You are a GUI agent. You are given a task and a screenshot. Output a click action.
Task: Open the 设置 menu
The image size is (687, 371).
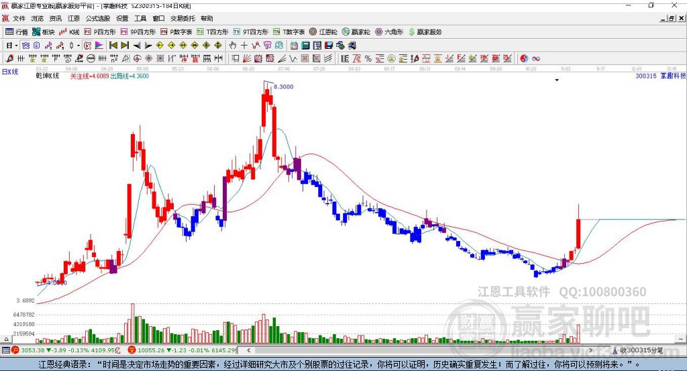tap(122, 18)
